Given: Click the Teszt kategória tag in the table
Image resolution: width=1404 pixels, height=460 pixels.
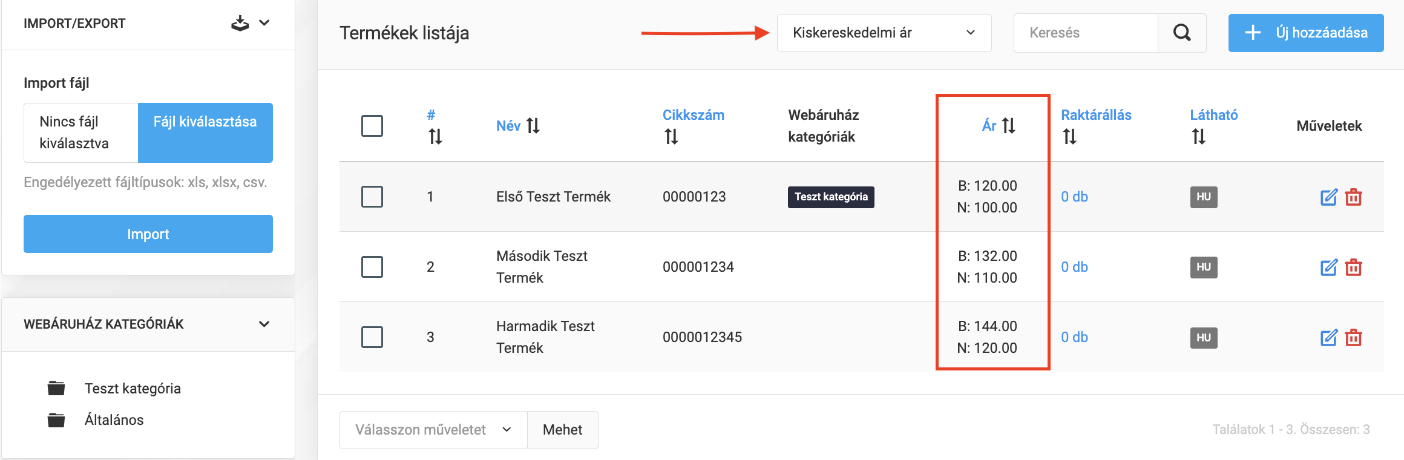Looking at the screenshot, I should point(831,197).
